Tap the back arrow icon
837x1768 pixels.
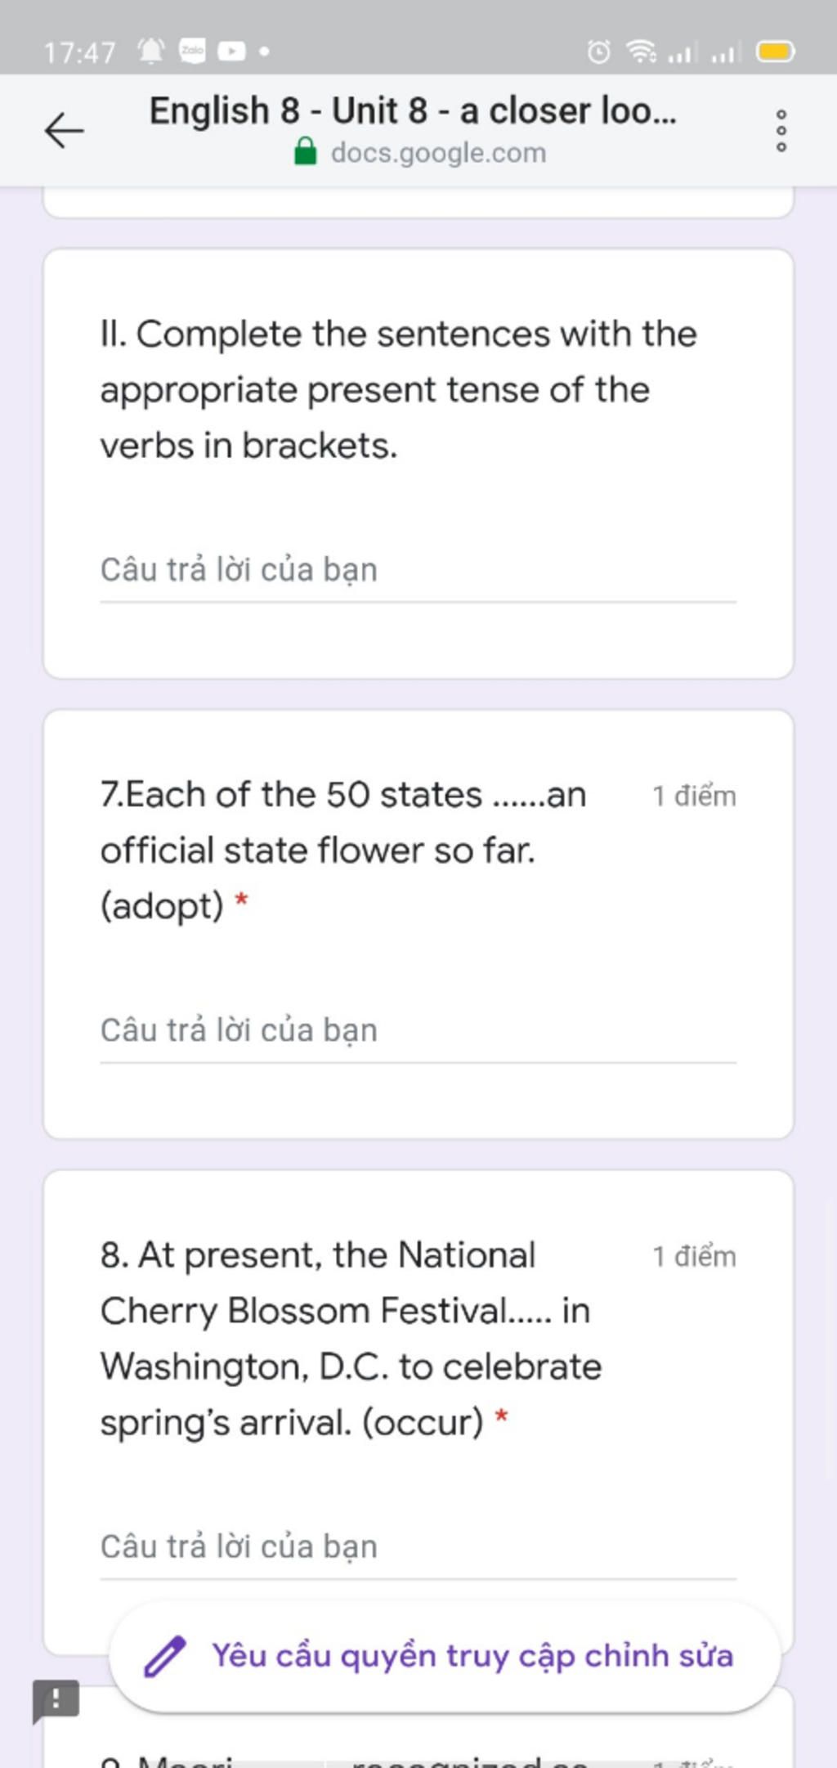click(x=64, y=131)
